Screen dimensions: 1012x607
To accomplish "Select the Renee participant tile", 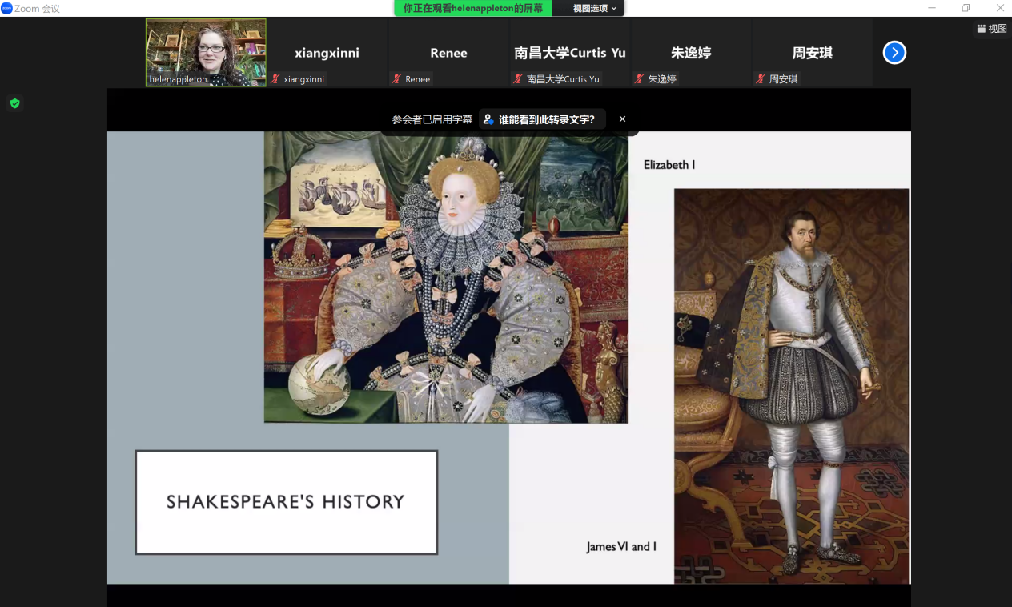I will [448, 52].
